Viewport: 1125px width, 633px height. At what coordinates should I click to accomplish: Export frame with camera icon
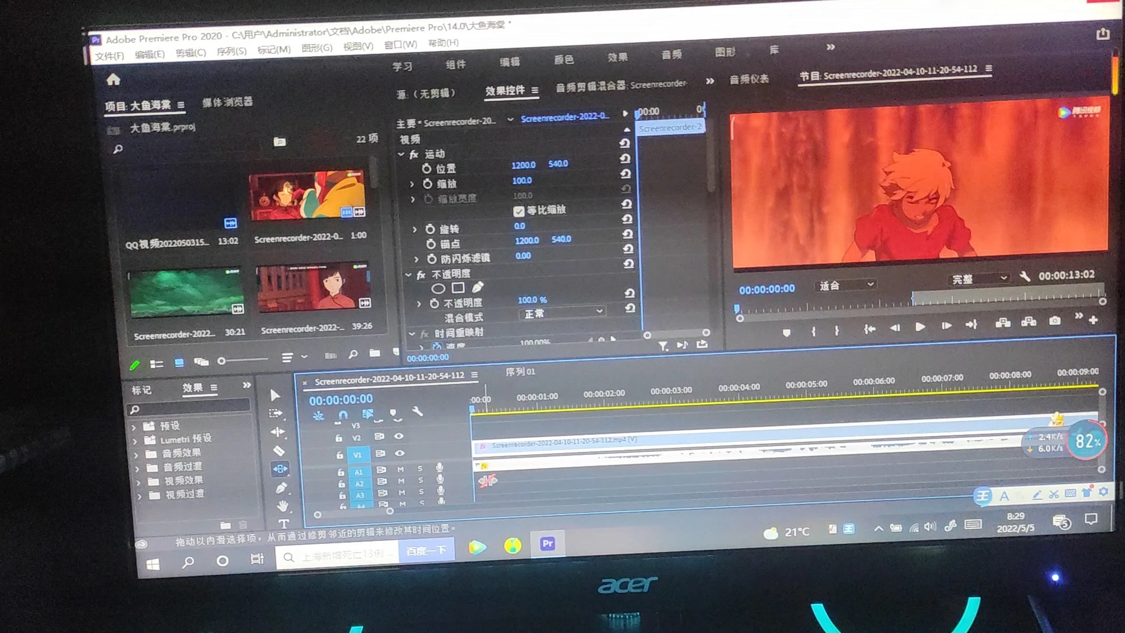pyautogui.click(x=1055, y=321)
